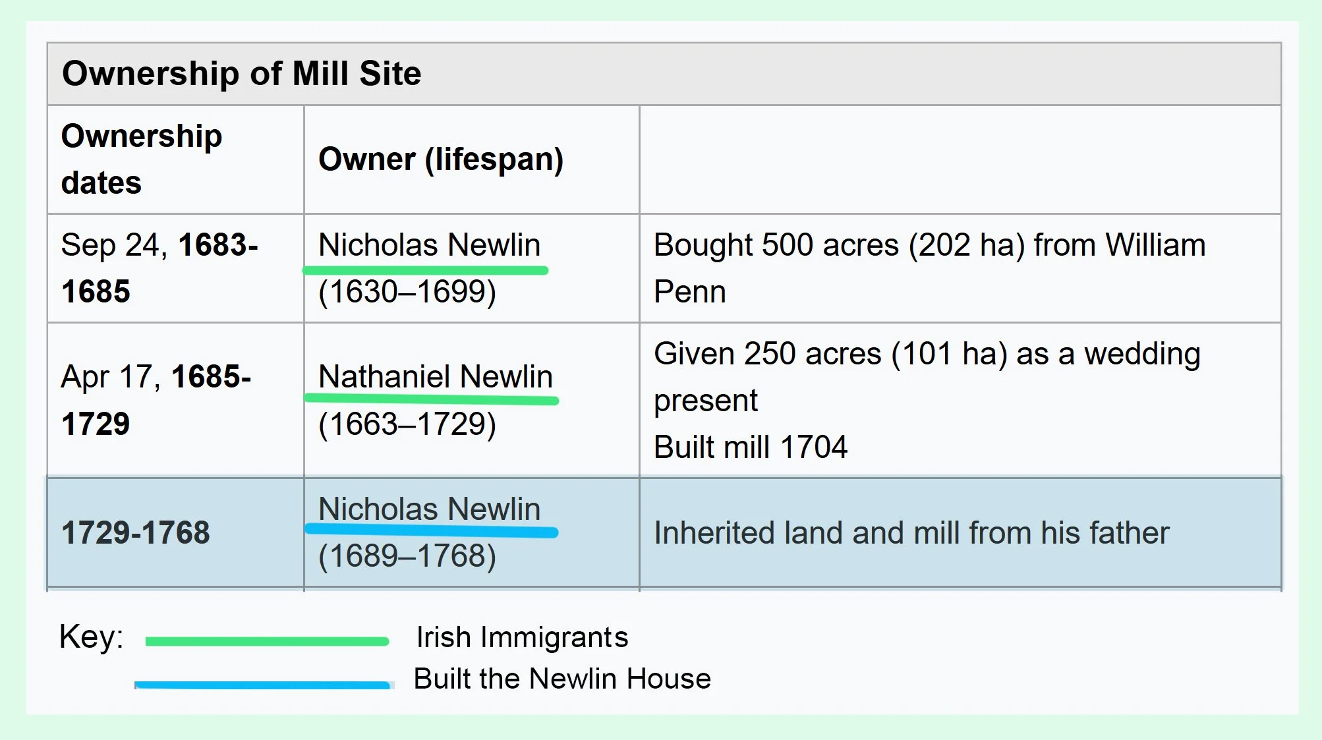The width and height of the screenshot is (1322, 740).
Task: Click the "Ownership of Mill Site" table title
Action: [x=241, y=73]
